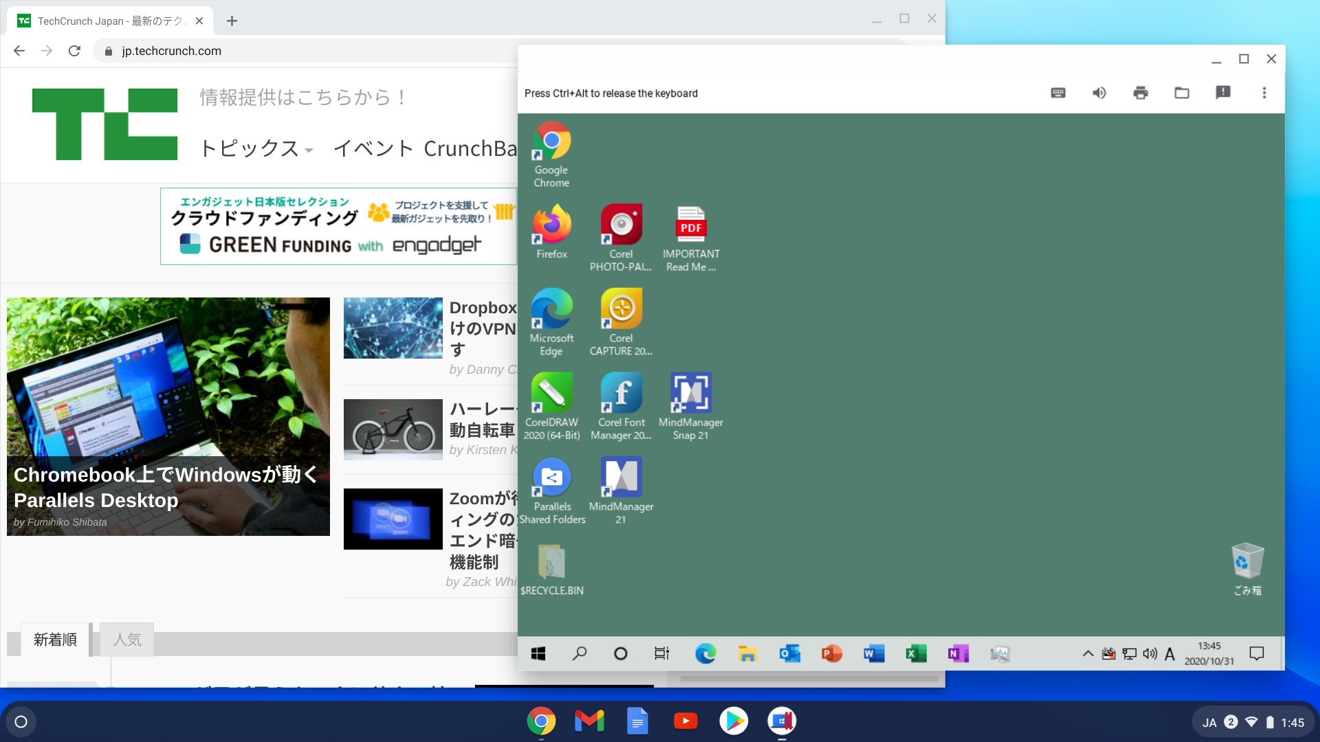1320x742 pixels.
Task: Switch to the 新着順 tab
Action: (x=55, y=640)
